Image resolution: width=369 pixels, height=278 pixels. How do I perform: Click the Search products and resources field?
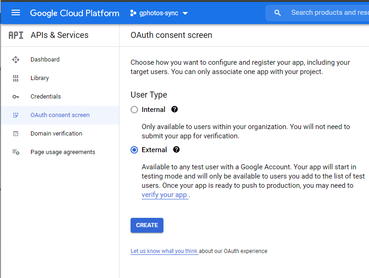point(329,13)
